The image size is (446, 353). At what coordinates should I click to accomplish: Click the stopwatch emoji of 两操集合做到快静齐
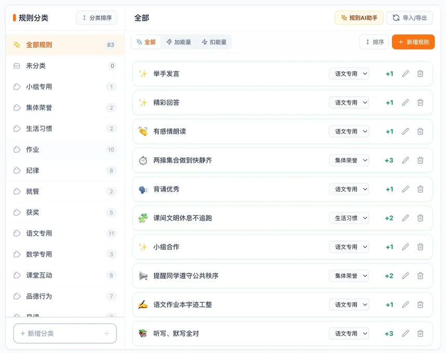[x=143, y=160]
